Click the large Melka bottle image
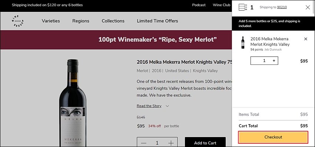 tap(73, 103)
